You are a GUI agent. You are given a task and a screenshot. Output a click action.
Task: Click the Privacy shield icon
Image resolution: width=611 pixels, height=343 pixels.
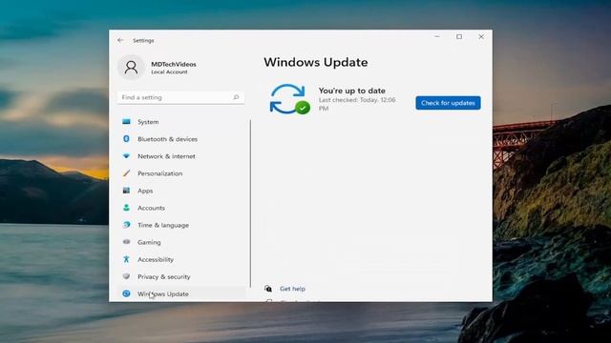pos(126,276)
